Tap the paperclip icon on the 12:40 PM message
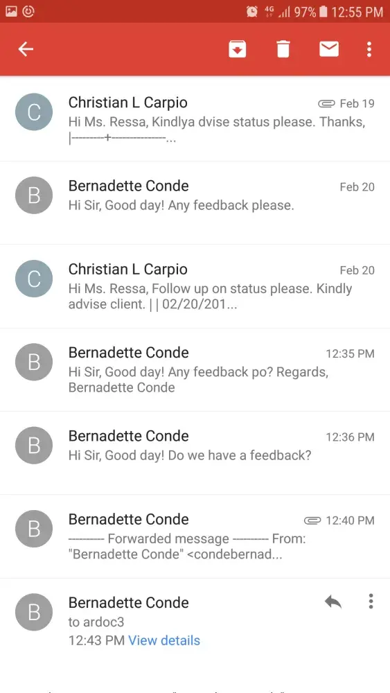The image size is (390, 693). pyautogui.click(x=312, y=520)
